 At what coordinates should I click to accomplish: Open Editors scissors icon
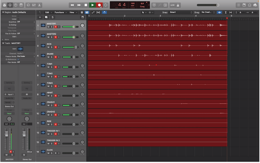tap(39, 5)
